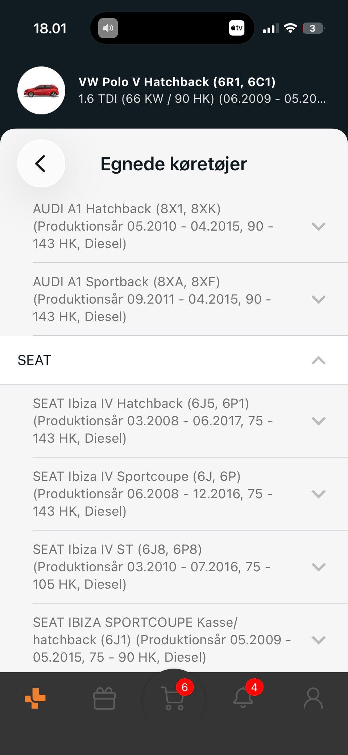Tap the red VW Polo car thumbnail
348x755 pixels.
click(x=41, y=90)
